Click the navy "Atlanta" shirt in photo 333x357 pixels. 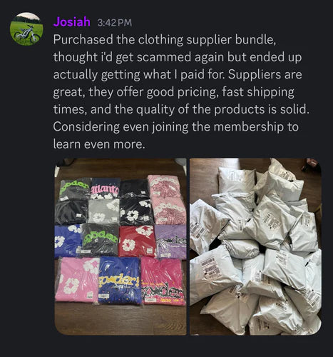105,189
